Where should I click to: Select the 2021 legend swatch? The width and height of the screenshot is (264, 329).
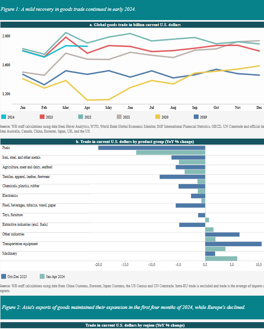click(119, 117)
